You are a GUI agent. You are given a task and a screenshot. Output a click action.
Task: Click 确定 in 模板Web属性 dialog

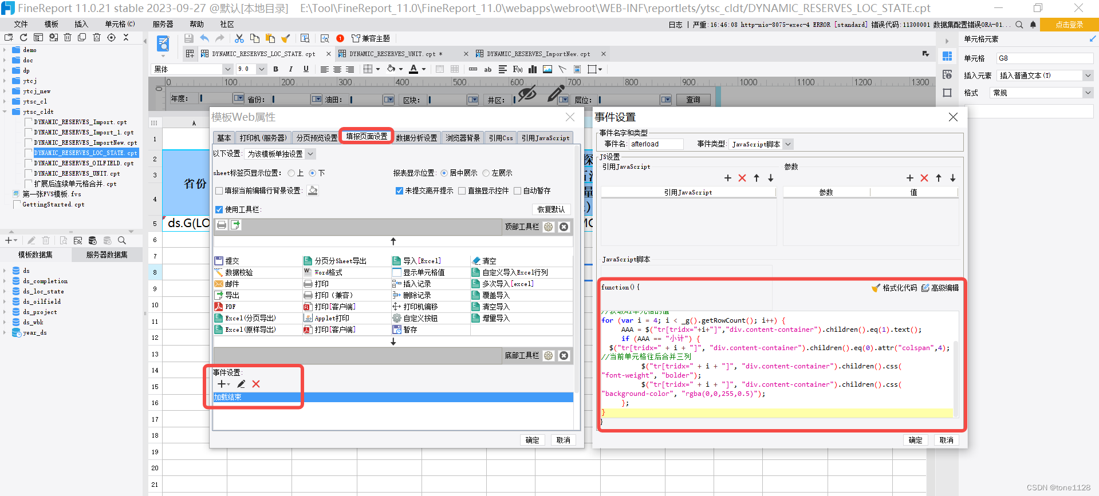[x=533, y=440]
